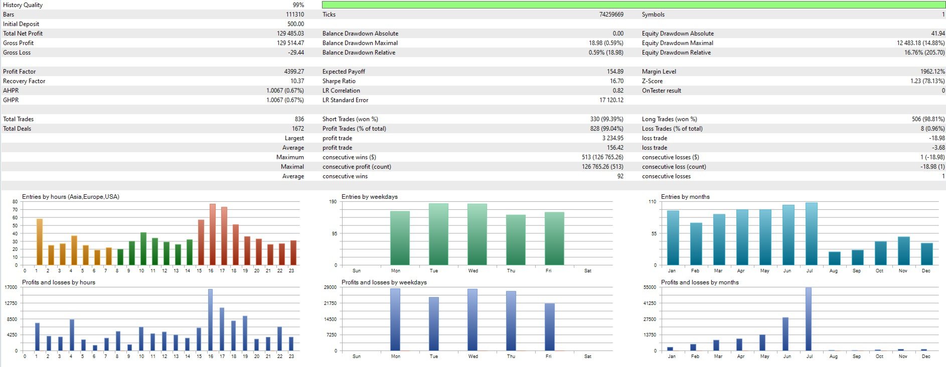
Task: Click the "Expected Payoff" label
Action: pyautogui.click(x=344, y=72)
